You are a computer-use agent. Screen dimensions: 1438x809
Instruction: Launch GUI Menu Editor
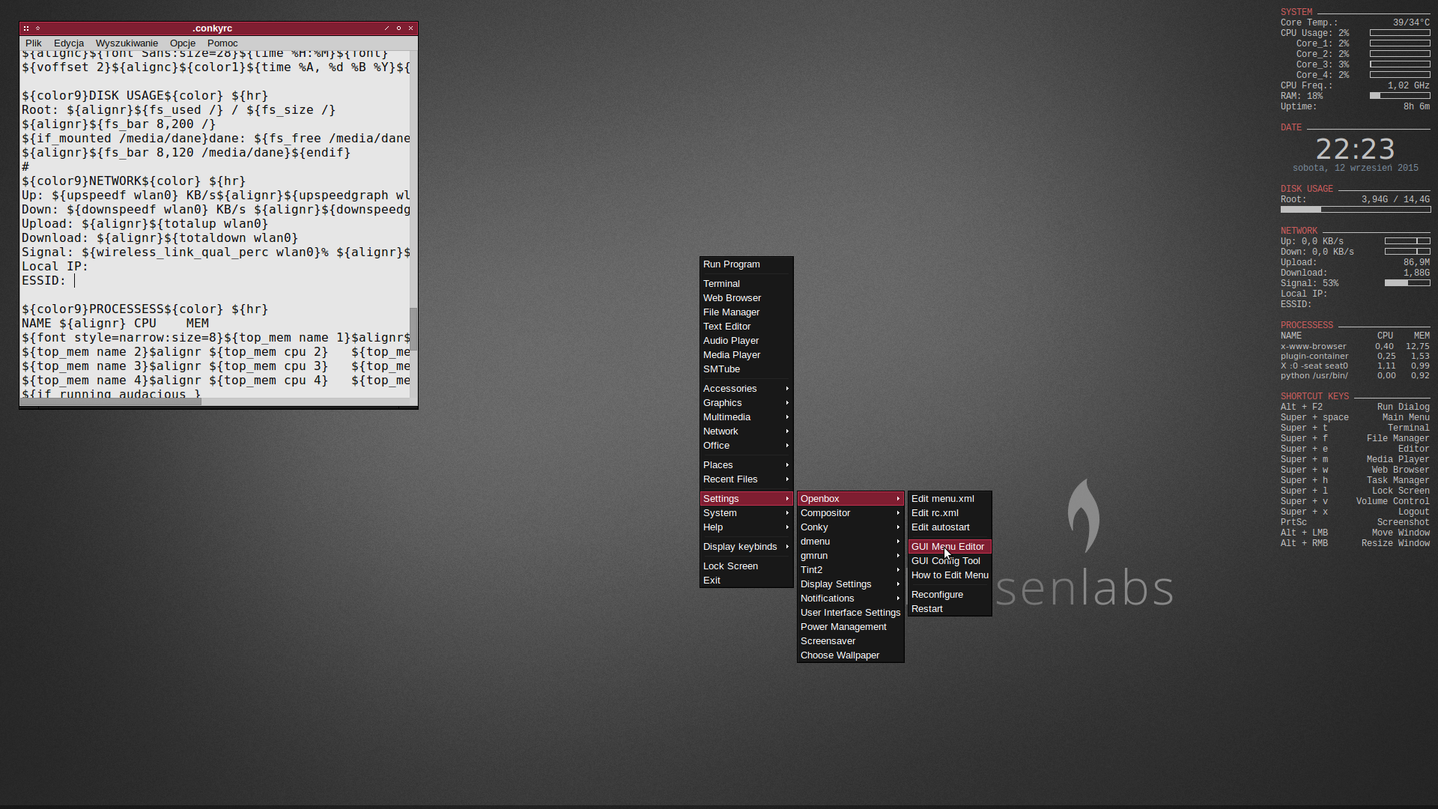(948, 547)
